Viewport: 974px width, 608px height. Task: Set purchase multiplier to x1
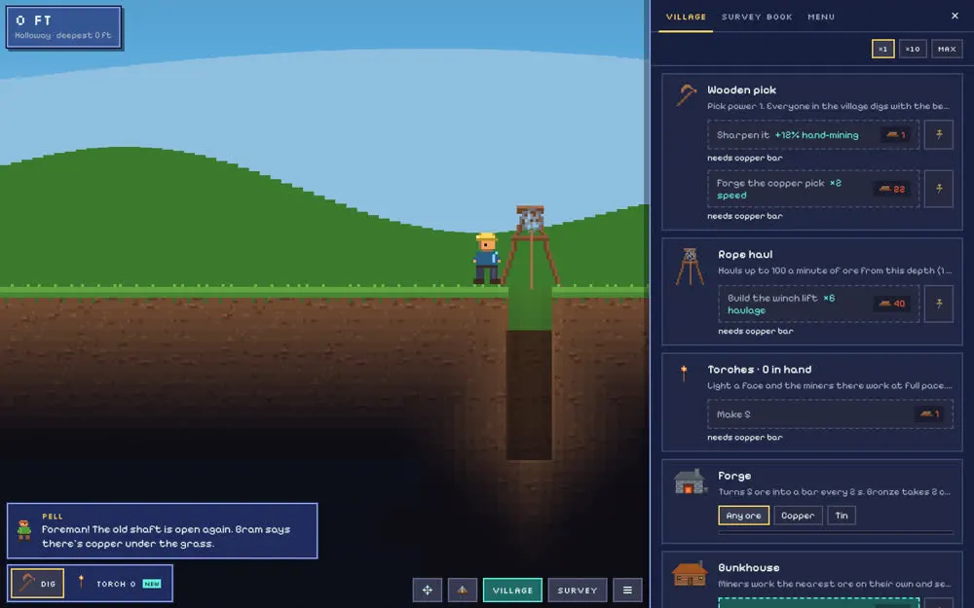(882, 49)
